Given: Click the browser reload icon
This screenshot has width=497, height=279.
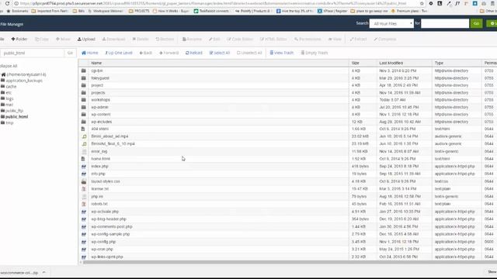Looking at the screenshot, I should 7,3.
